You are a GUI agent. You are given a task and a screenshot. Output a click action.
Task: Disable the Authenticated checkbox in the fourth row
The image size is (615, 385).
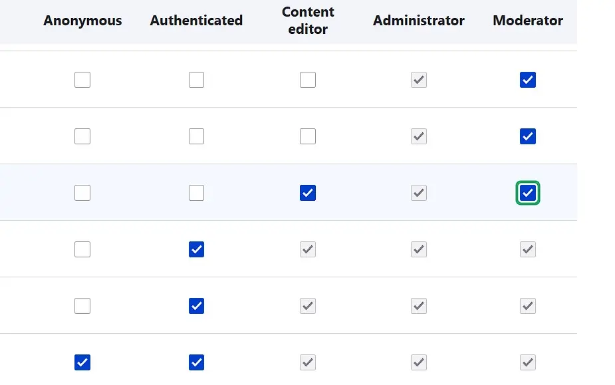[x=196, y=249]
